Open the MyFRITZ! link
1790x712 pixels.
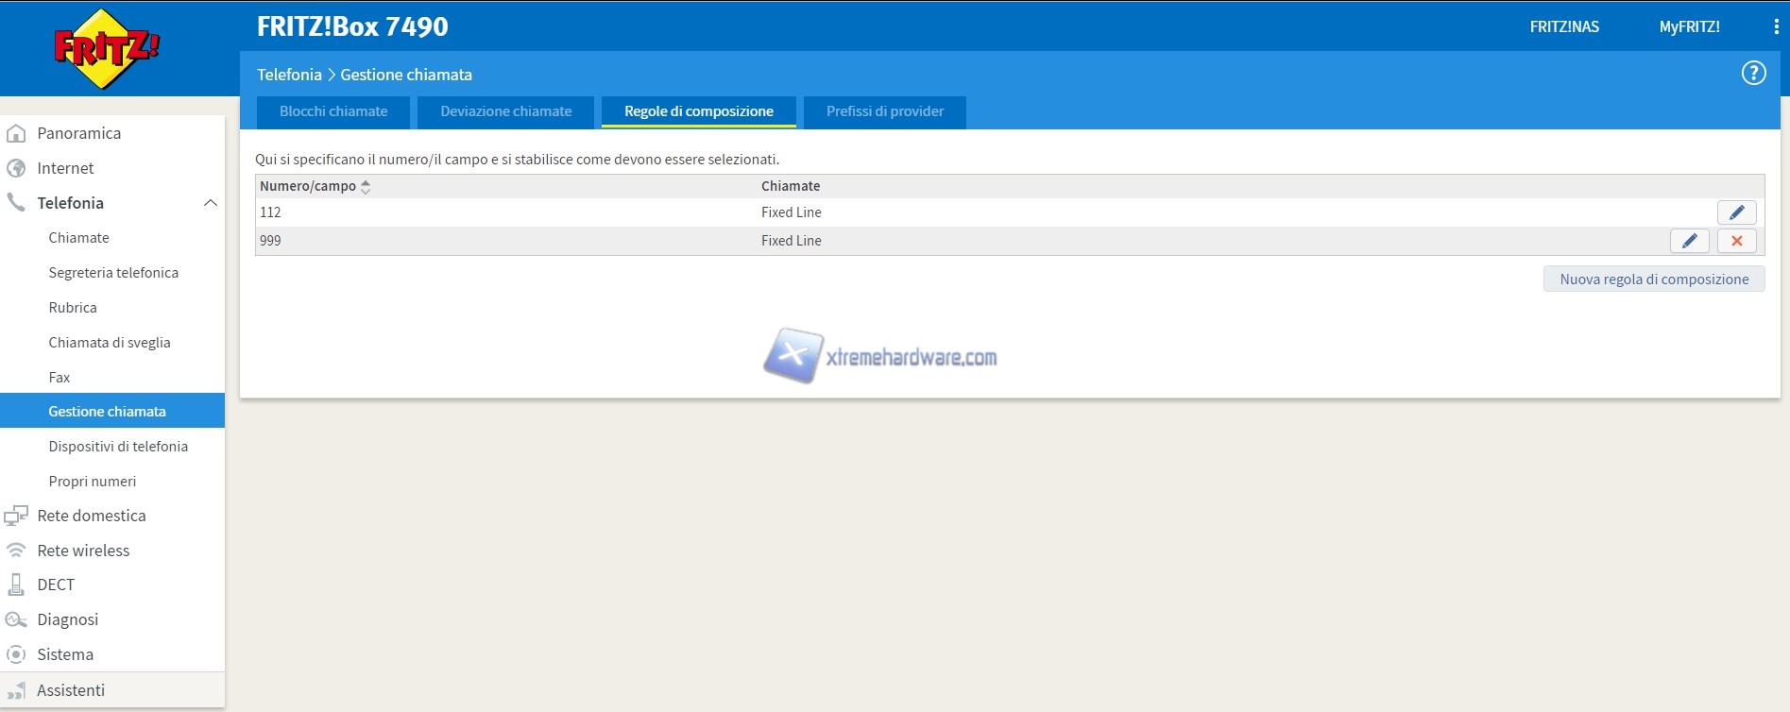pos(1689,27)
